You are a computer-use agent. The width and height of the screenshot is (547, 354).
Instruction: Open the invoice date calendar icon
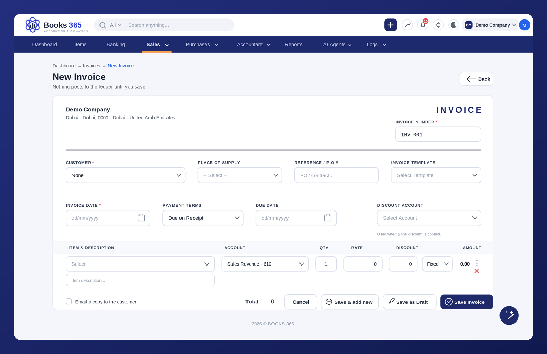coord(141,218)
